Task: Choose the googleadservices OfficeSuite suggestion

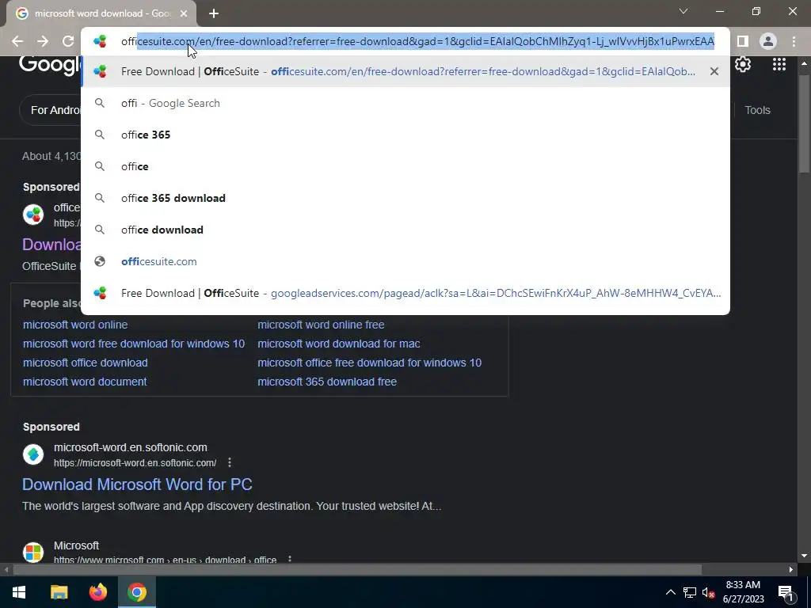Action: click(x=405, y=293)
